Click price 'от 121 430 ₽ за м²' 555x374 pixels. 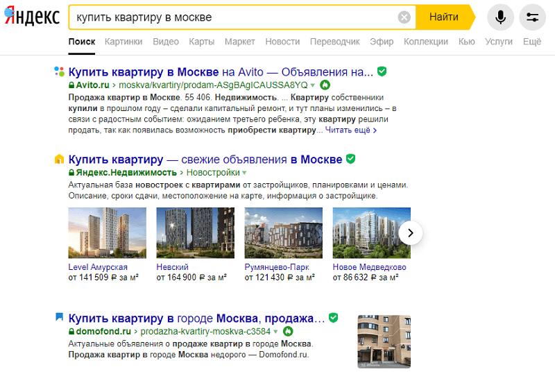[280, 278]
